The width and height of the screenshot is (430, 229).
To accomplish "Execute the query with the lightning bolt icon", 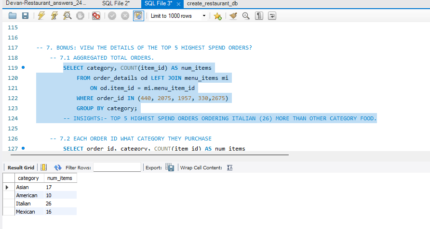I will click(41, 16).
